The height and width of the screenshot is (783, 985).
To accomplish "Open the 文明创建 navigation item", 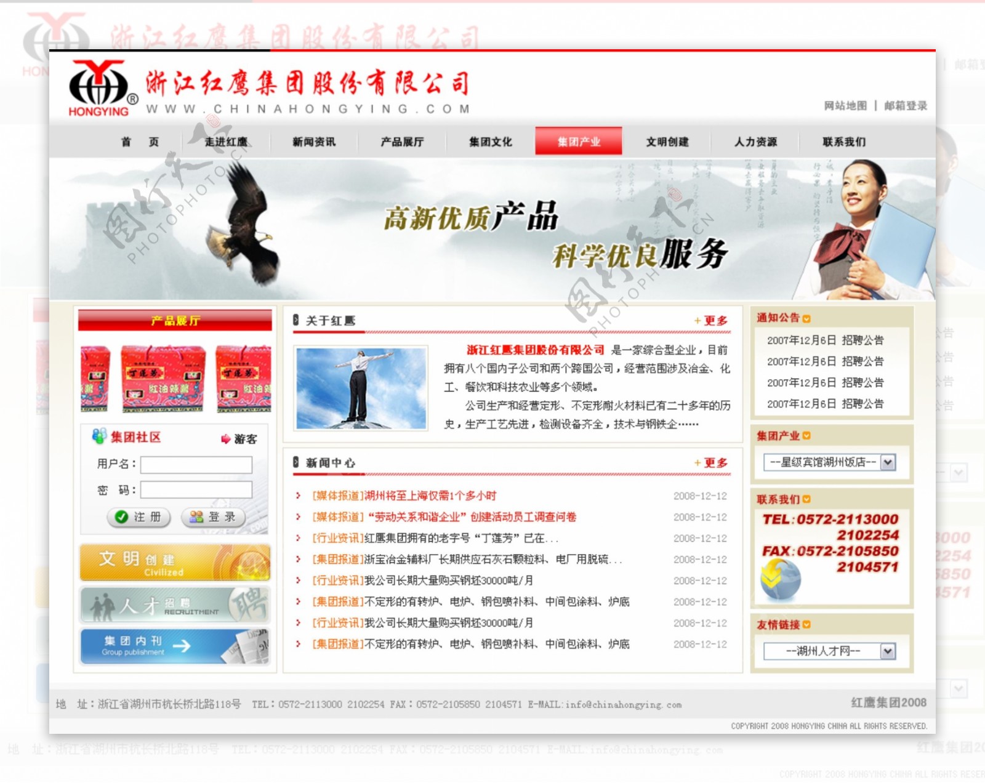I will point(667,142).
